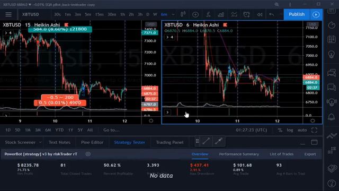The width and height of the screenshot is (339, 191).
Task: Expand indicator legend on left XBTUSD 15 chart
Action: tap(8, 33)
